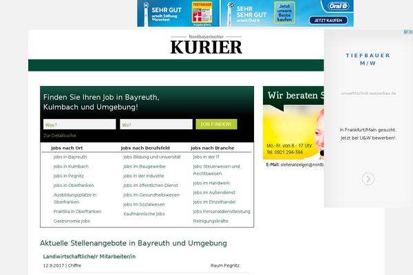
Task: Open 'Jobs Bildung und Universität' link
Action: point(152,157)
